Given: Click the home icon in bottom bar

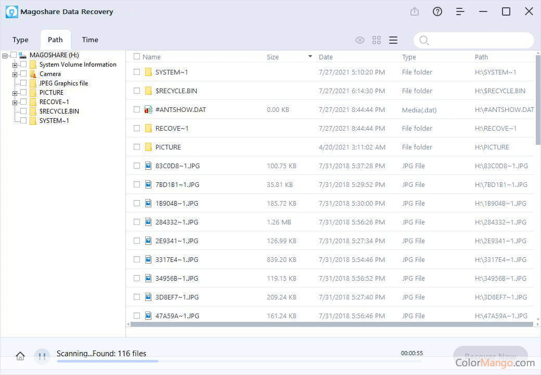Looking at the screenshot, I should [20, 356].
